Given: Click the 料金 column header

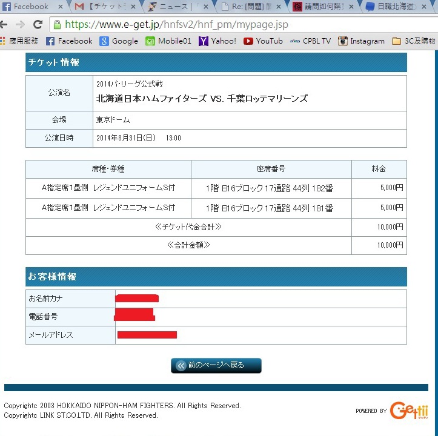Looking at the screenshot, I should click(x=379, y=169).
